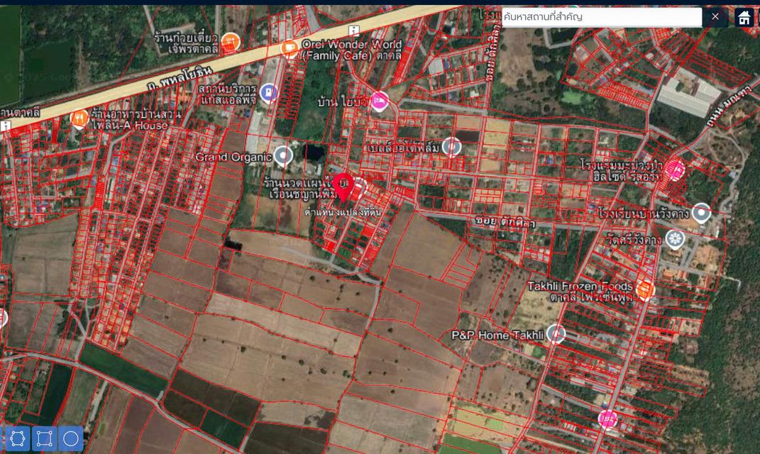
Task: Click the Phahonyothin road label
Action: click(180, 79)
